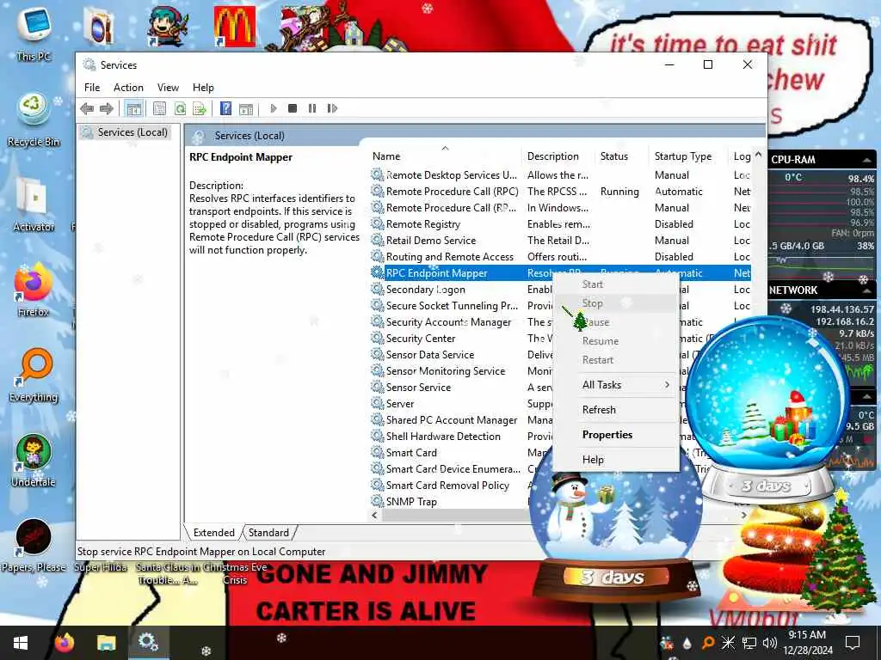The width and height of the screenshot is (881, 660).
Task: Click the Restart Service toolbar icon
Action: pyautogui.click(x=332, y=108)
